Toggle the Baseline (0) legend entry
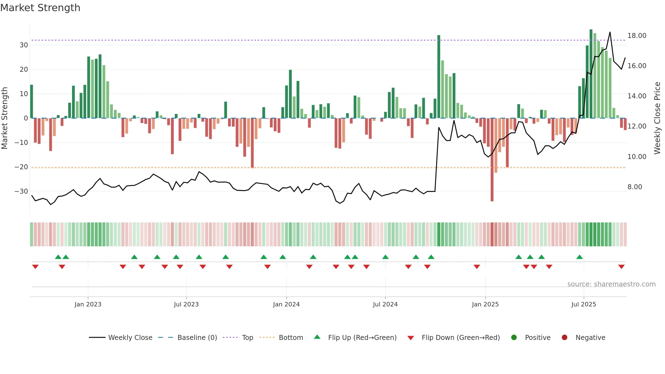Viewport: 665px width, 374px height. (188, 337)
